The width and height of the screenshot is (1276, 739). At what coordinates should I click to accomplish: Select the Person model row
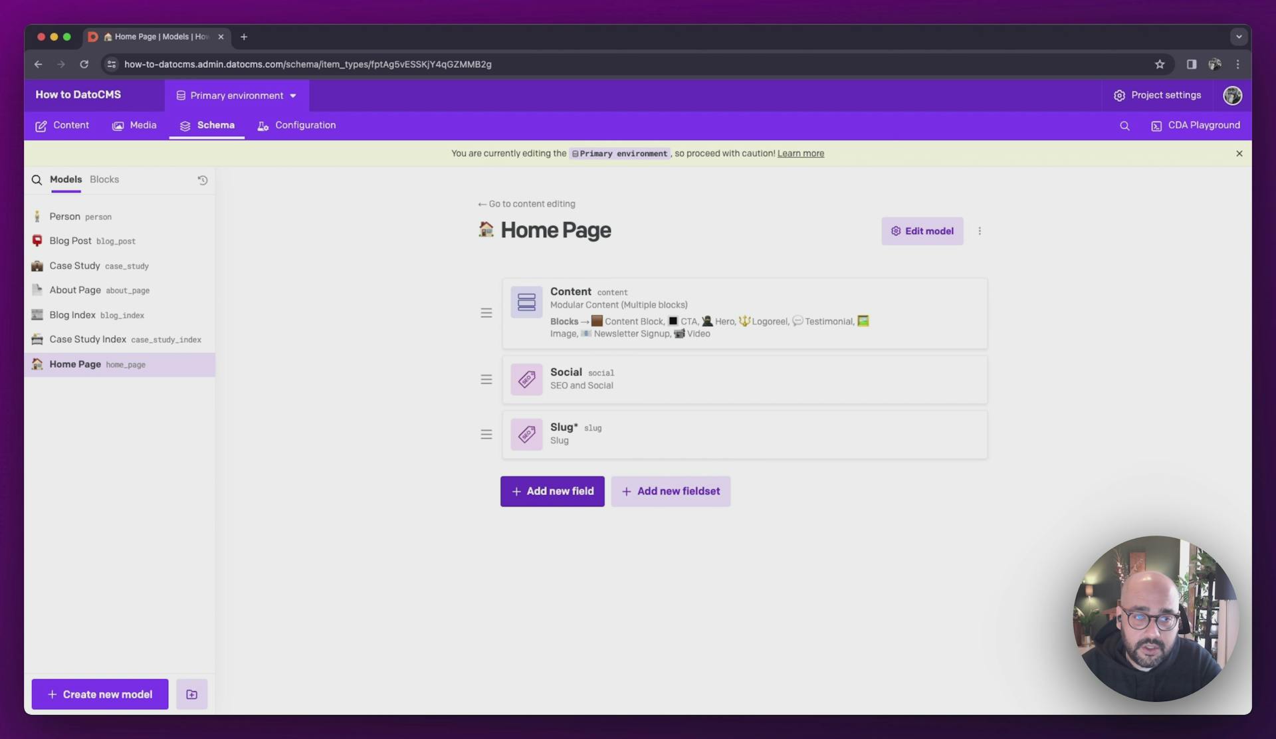(x=120, y=217)
